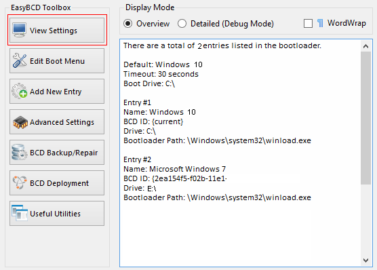Viewport: 377px width, 270px height.
Task: Go to Add New Entry
Action: tap(57, 92)
